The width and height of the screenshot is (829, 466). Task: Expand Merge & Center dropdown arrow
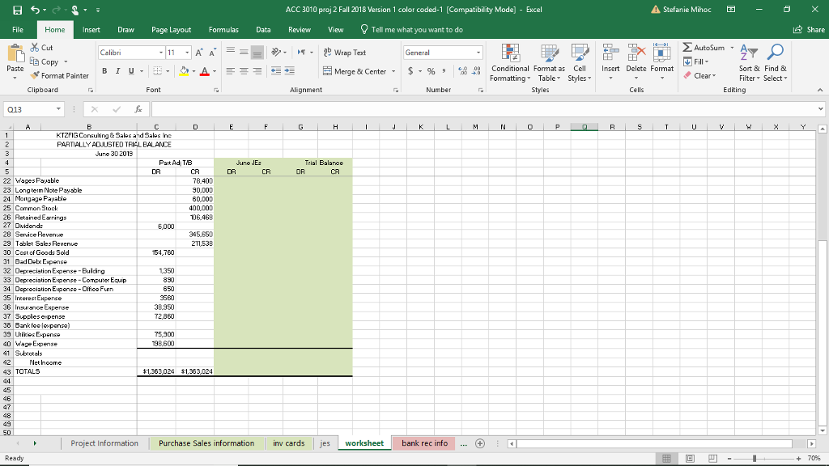[x=393, y=71]
